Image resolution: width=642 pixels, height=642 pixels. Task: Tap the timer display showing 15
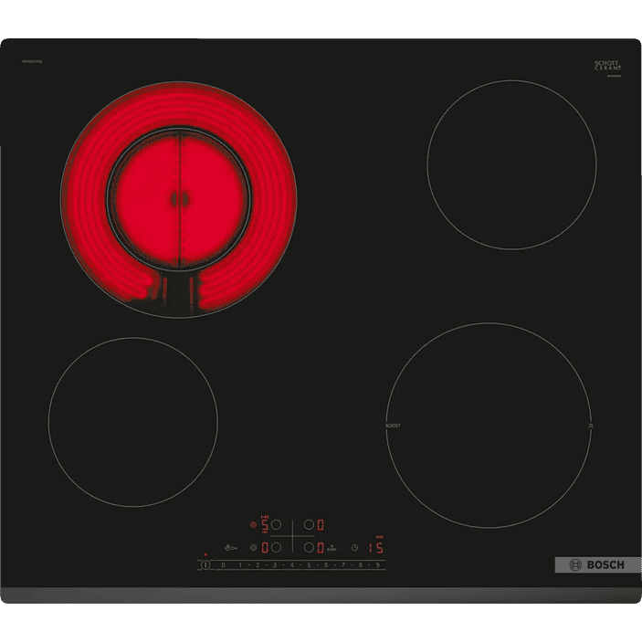[374, 547]
